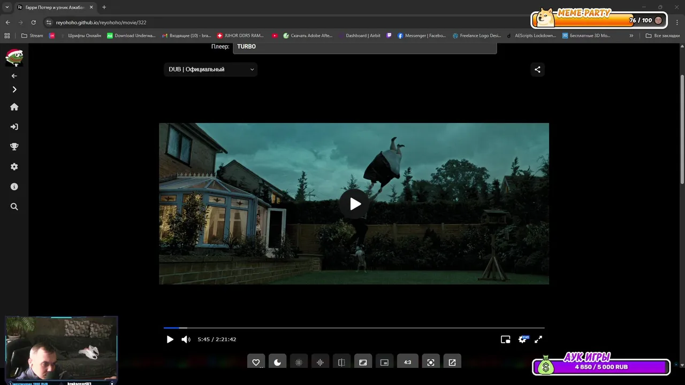Click the webcam overlay
The width and height of the screenshot is (685, 385).
tap(61, 350)
